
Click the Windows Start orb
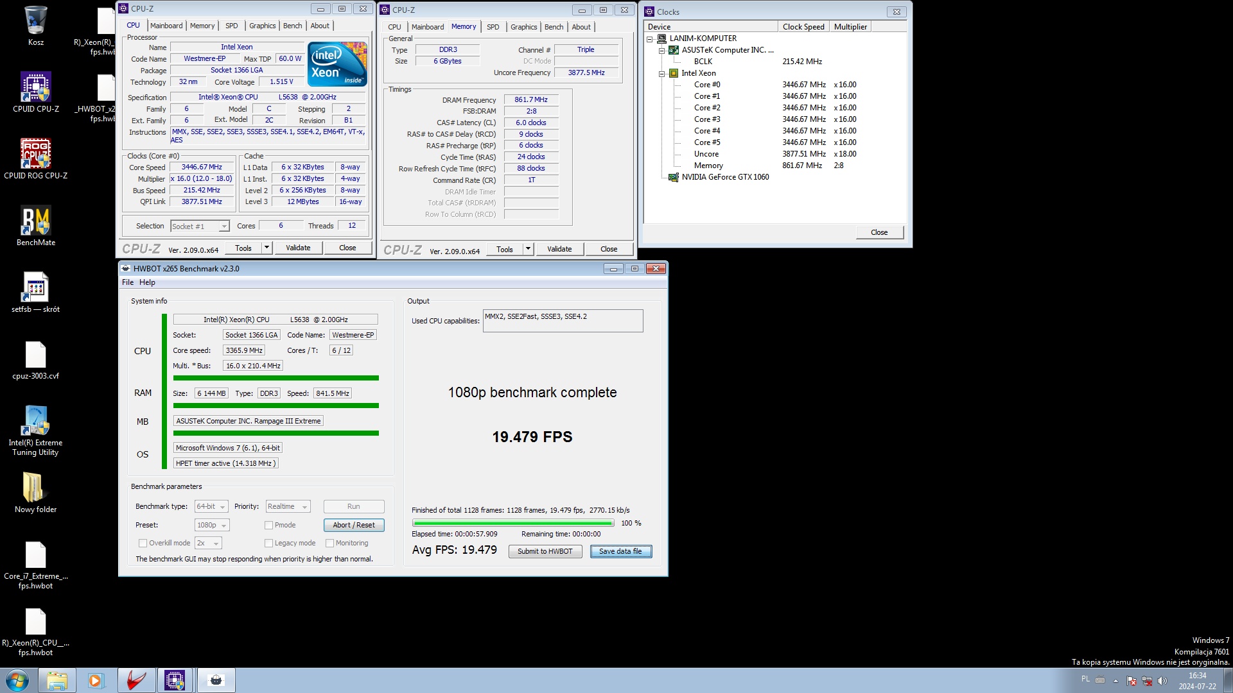17,680
